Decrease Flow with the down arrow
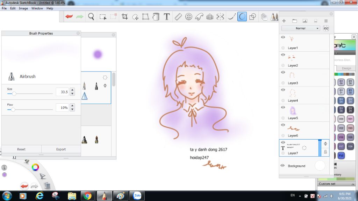Viewport: 358px width, 201px height. click(72, 109)
